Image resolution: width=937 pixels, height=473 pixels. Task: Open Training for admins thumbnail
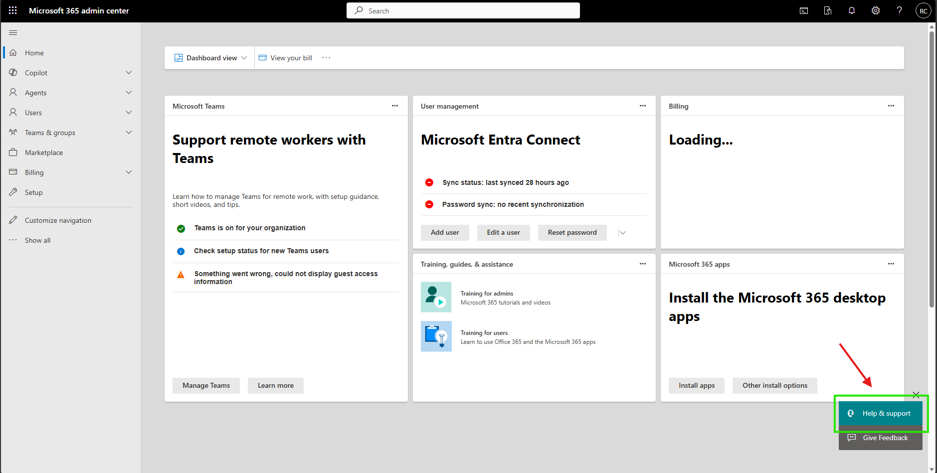click(436, 297)
